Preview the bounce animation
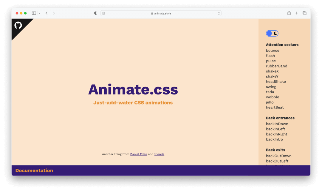Screen dimensions: 322x191 point(273,50)
